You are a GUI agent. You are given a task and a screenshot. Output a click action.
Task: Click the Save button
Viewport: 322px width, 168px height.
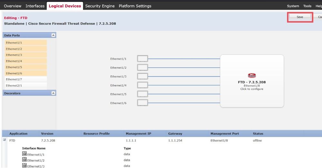[300, 17]
